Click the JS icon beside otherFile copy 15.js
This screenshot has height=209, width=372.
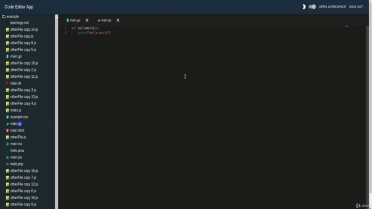[8, 171]
